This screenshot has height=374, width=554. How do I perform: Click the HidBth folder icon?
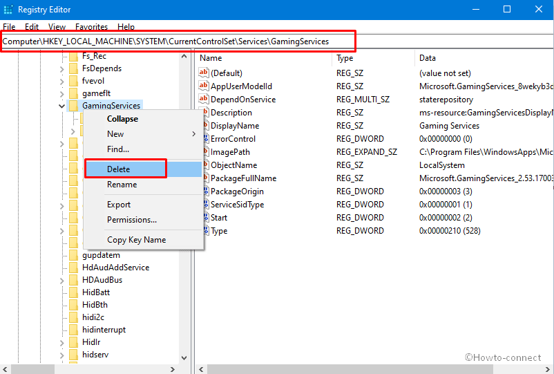(73, 305)
